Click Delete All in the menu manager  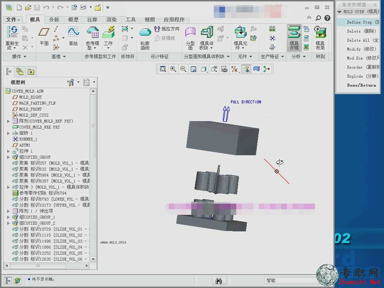358,40
